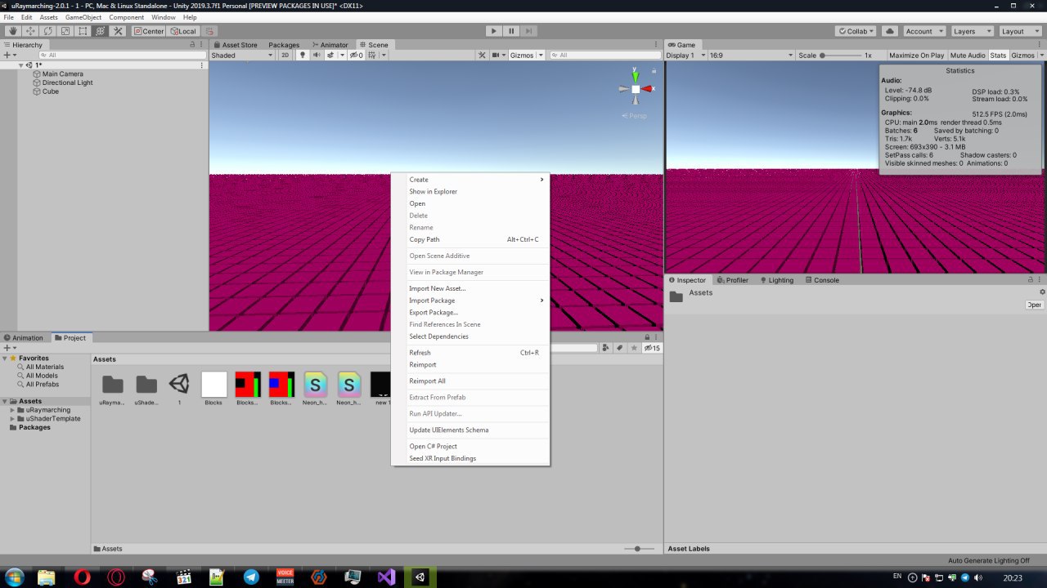Click the Pause button
Screen dimensions: 1047x588
pyautogui.click(x=511, y=31)
